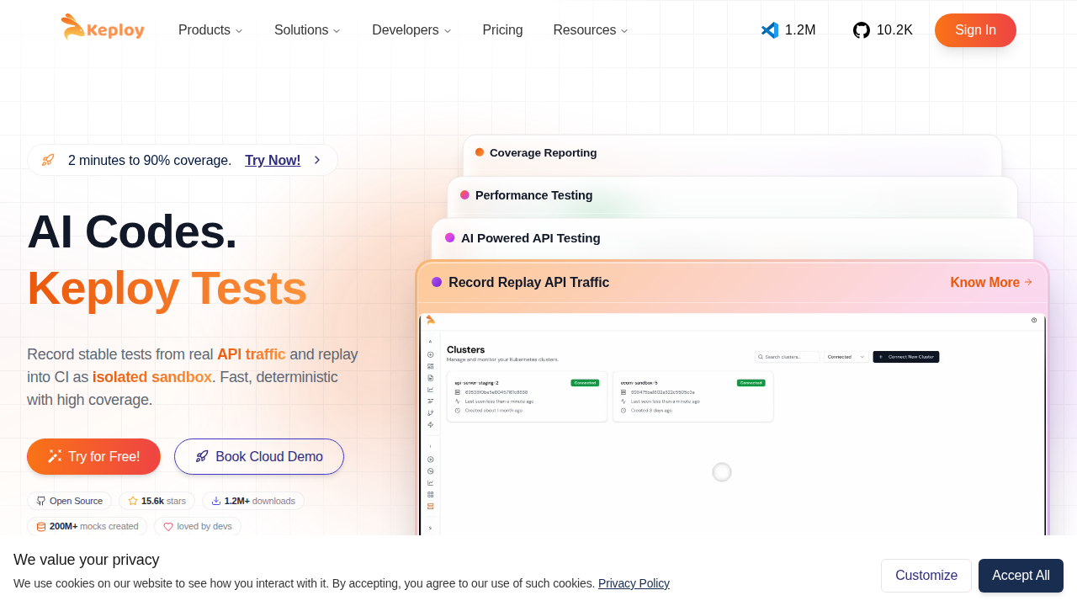Click the Try for Free! button
The image size is (1077, 606).
[x=93, y=456]
